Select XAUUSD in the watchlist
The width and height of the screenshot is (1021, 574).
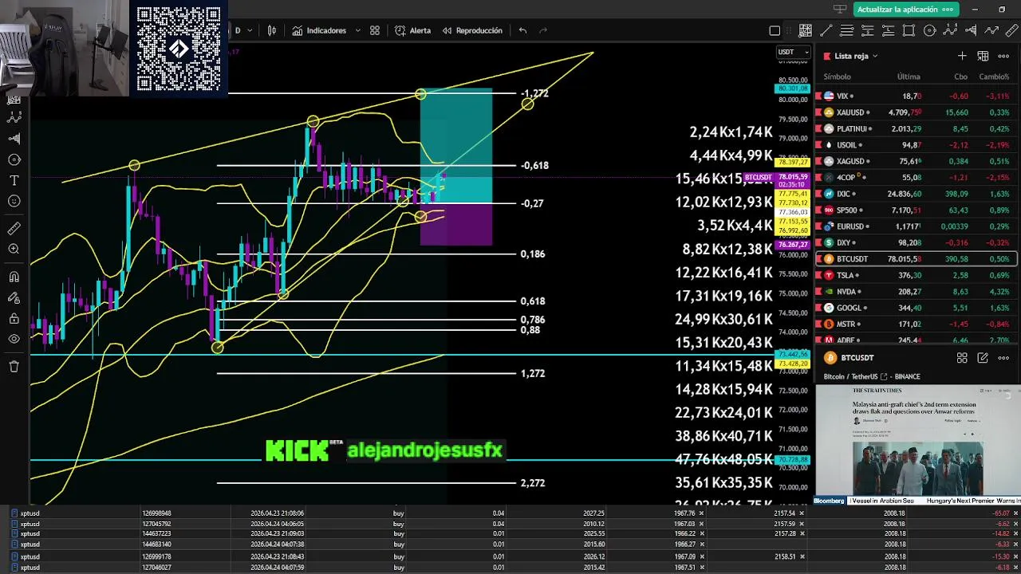point(916,112)
